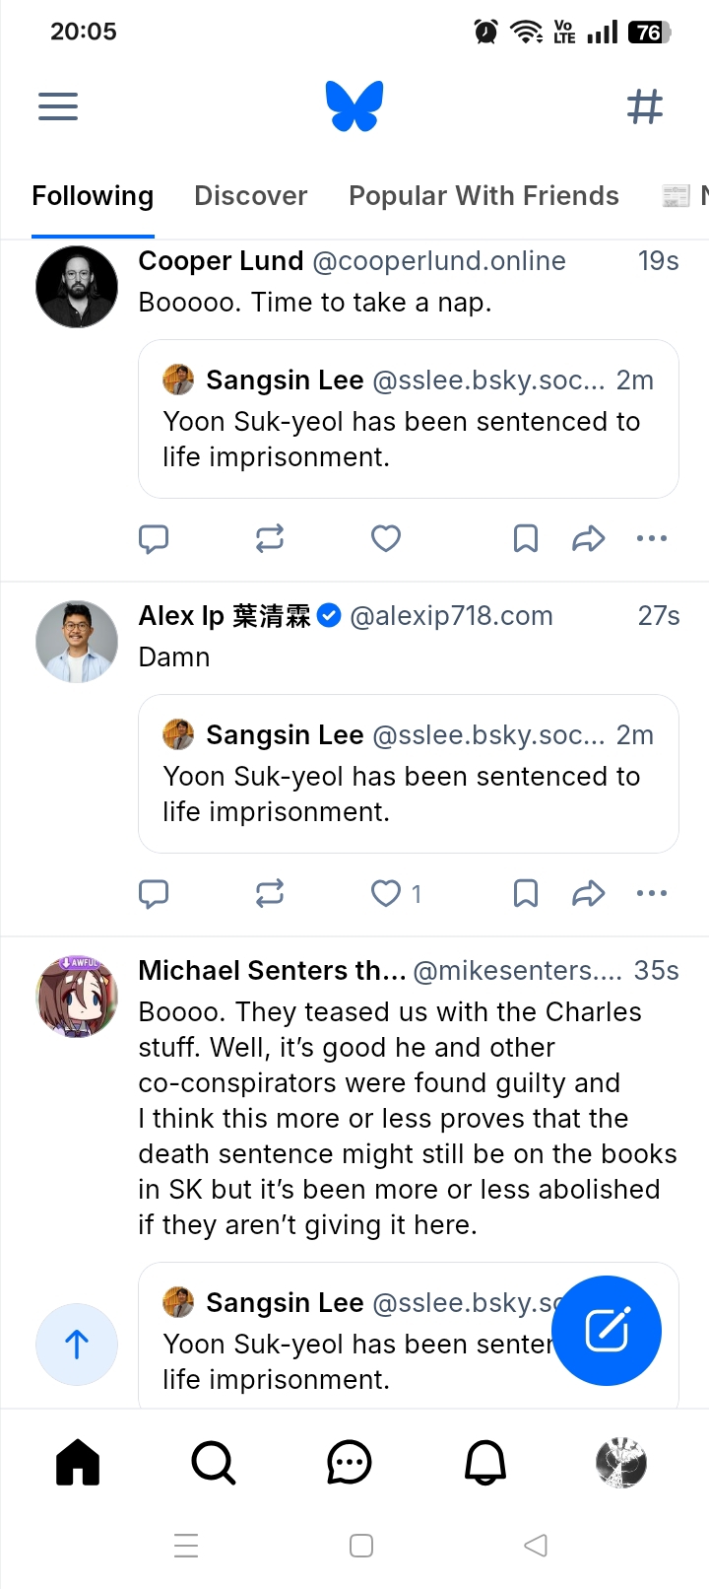Go to home feed in bottom bar
Viewport: 709px width, 1589px height.
coord(78,1462)
